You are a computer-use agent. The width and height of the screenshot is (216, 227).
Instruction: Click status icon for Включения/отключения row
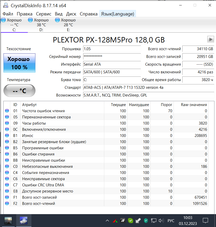7,129
